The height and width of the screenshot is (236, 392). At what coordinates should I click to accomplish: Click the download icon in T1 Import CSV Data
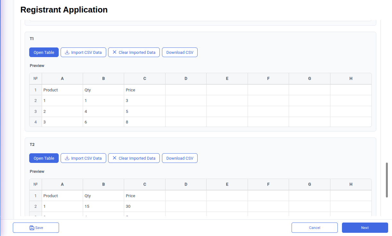point(67,52)
